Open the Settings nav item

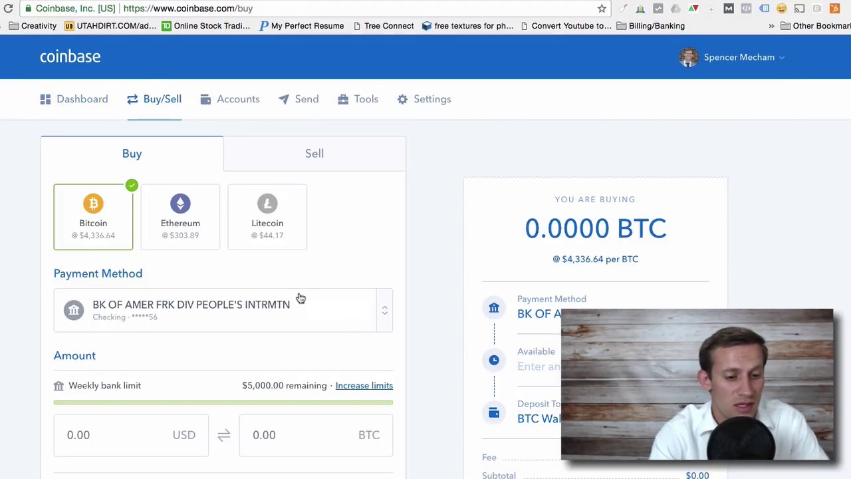coord(424,99)
